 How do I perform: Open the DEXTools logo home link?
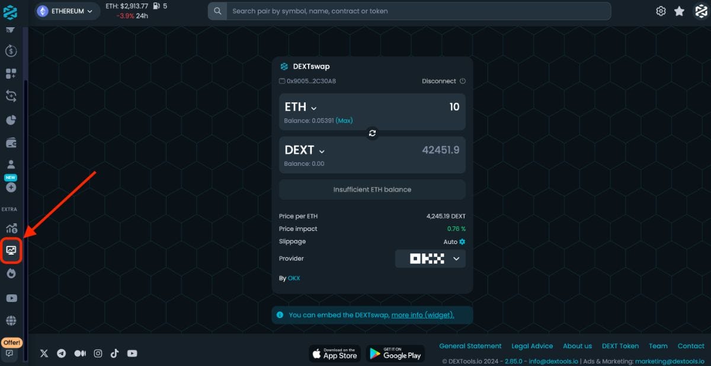click(x=10, y=11)
